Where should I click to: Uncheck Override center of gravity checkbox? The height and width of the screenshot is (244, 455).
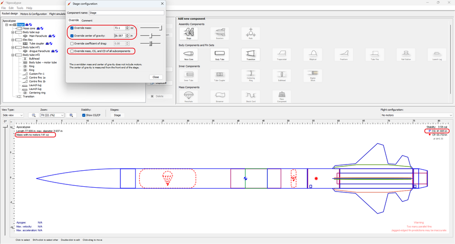click(72, 36)
